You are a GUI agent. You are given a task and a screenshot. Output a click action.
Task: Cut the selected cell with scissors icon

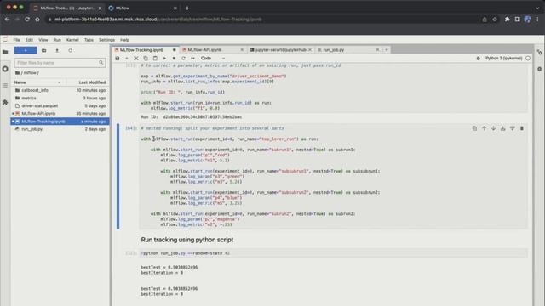(136, 59)
